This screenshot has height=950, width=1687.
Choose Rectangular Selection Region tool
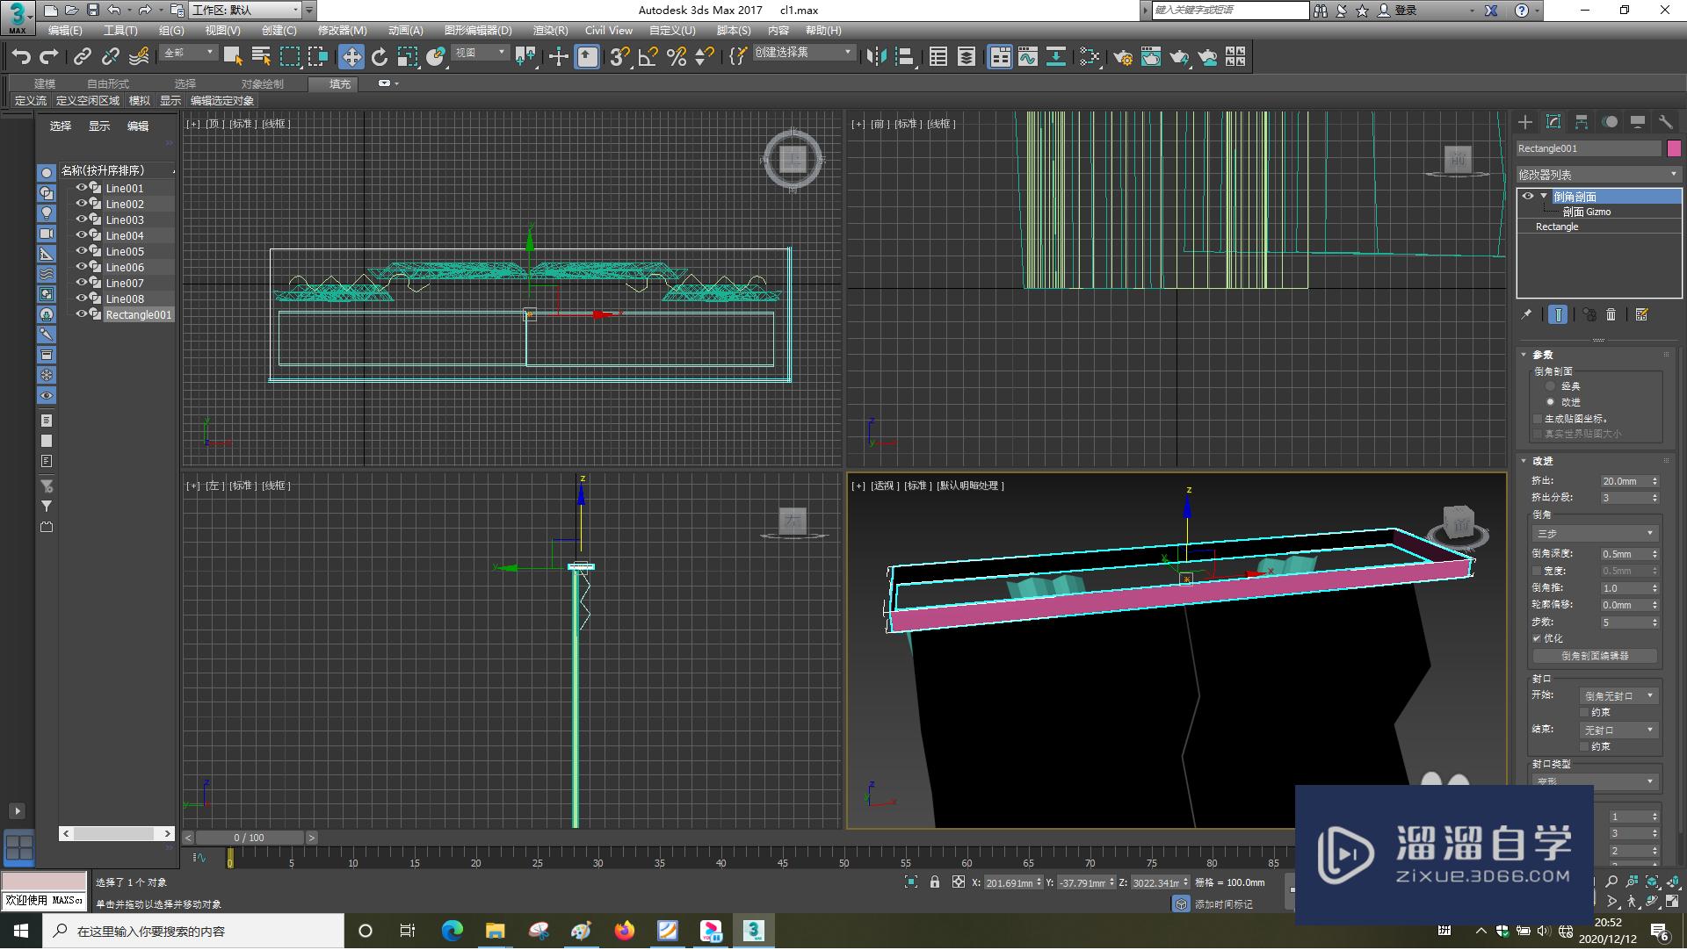click(x=290, y=57)
